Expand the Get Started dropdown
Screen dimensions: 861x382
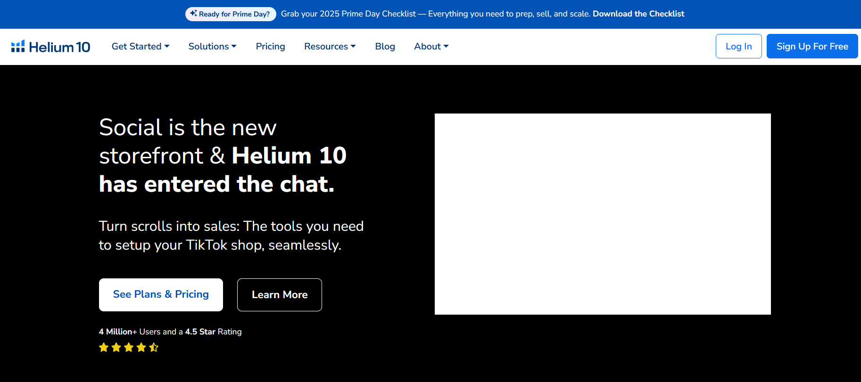pyautogui.click(x=141, y=46)
